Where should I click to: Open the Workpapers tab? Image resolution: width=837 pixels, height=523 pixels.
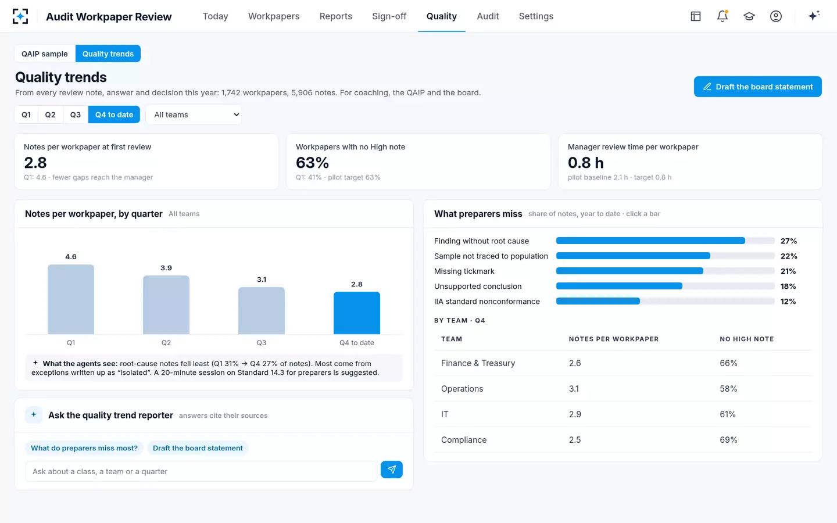click(274, 16)
